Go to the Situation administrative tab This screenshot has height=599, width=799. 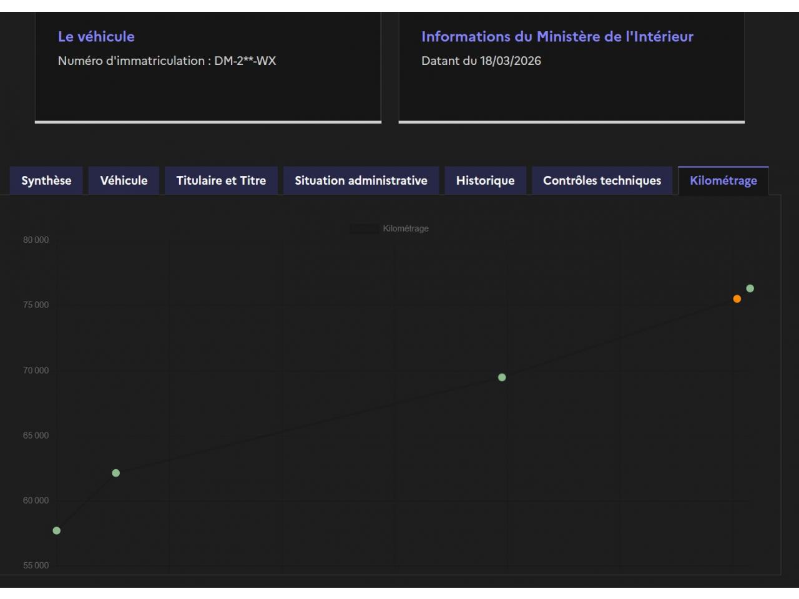pyautogui.click(x=361, y=181)
